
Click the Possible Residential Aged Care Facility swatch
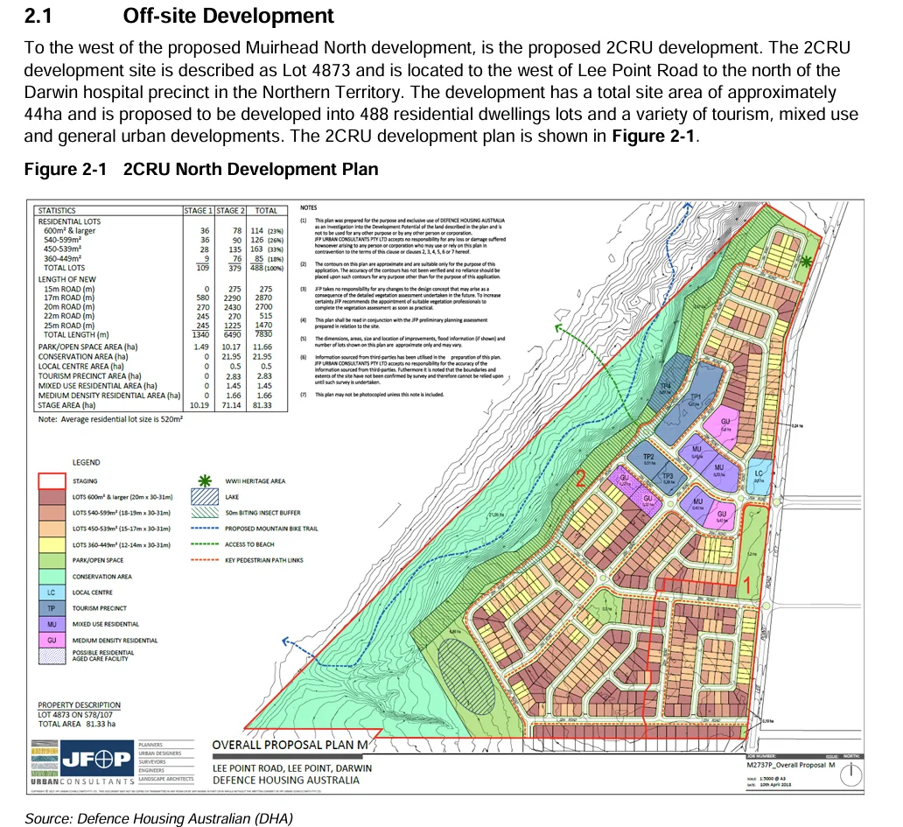[52, 656]
